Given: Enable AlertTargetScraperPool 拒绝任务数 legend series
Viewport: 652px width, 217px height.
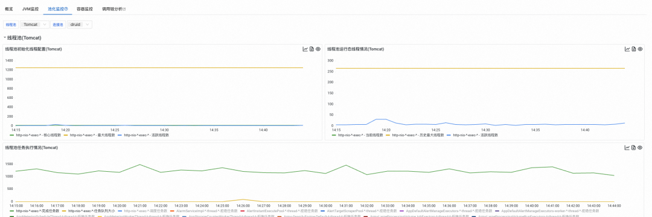Looking at the screenshot, I should pos(359,211).
